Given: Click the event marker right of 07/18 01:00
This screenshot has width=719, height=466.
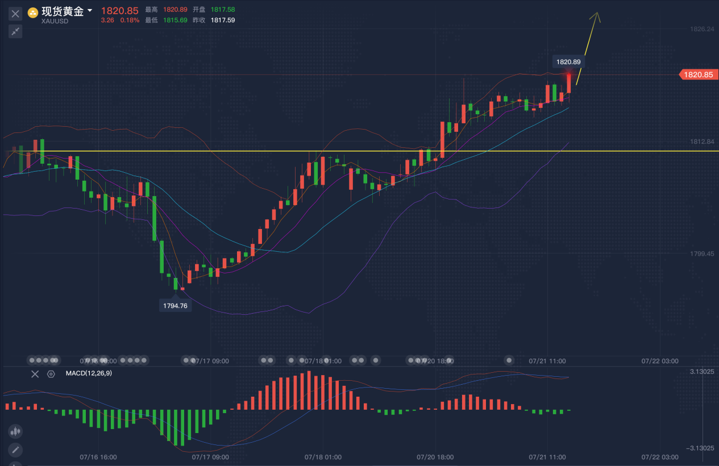Looking at the screenshot, I should tap(354, 360).
